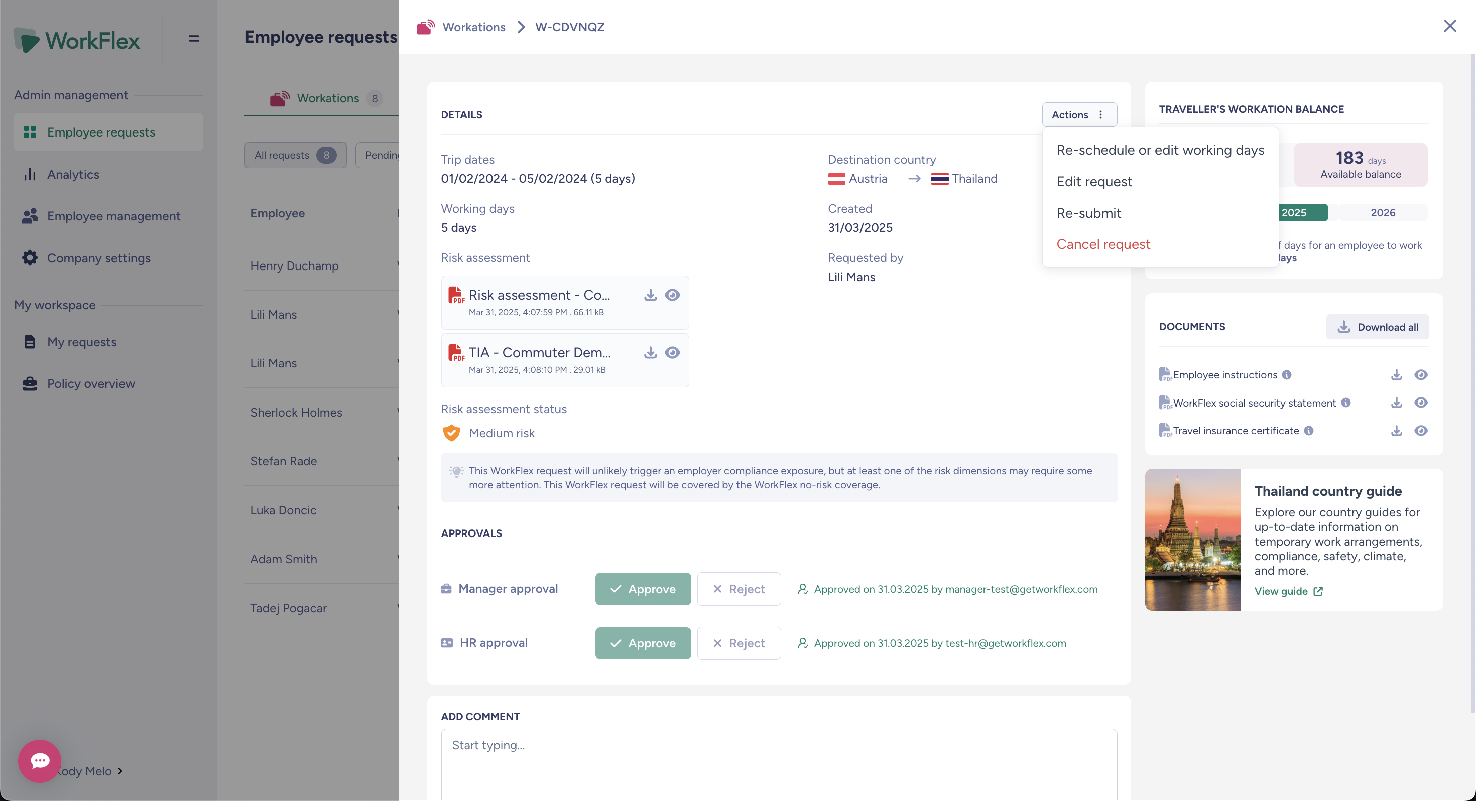Select Re-submit from Actions menu

tap(1160, 213)
